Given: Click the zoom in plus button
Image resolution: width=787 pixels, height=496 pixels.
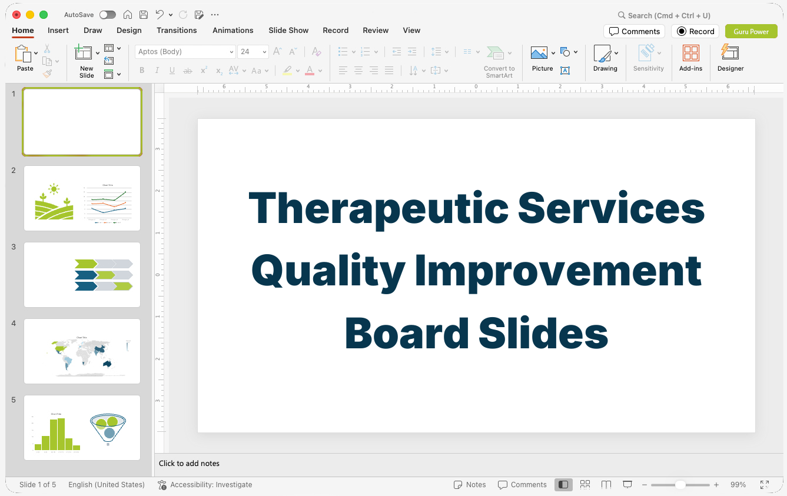Looking at the screenshot, I should pyautogui.click(x=716, y=485).
